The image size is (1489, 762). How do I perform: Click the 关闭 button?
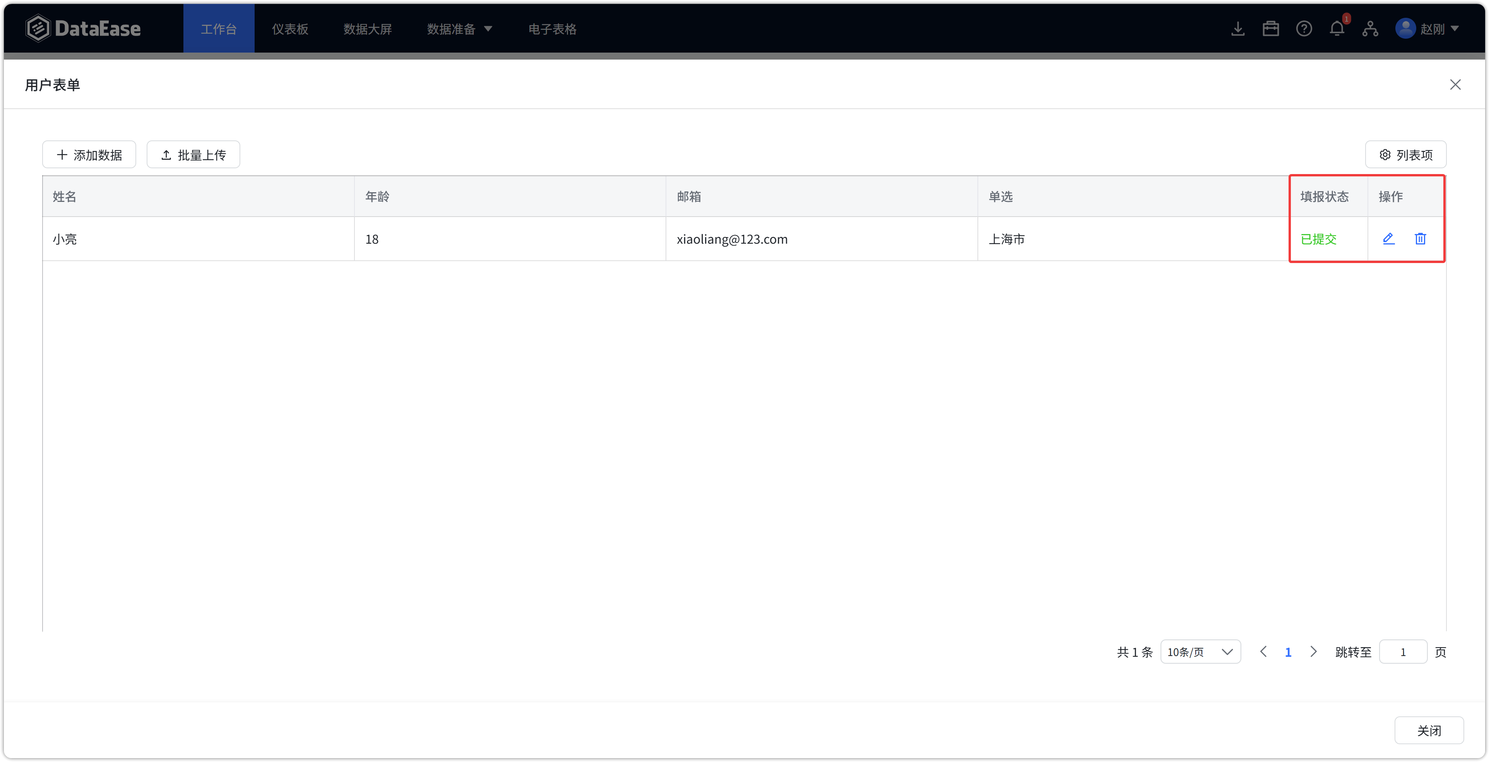pos(1429,731)
